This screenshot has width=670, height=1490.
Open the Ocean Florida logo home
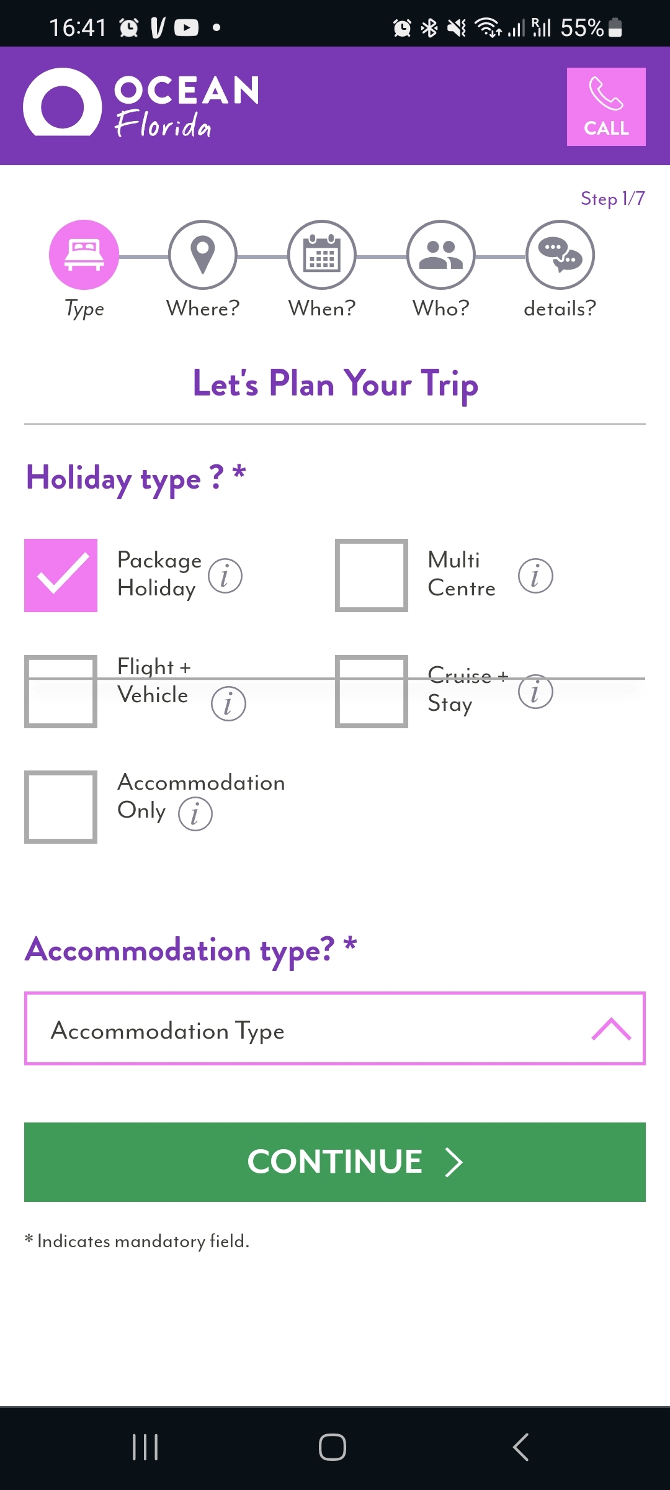(141, 104)
